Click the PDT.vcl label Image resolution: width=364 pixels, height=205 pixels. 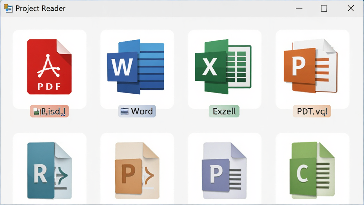coord(312,111)
